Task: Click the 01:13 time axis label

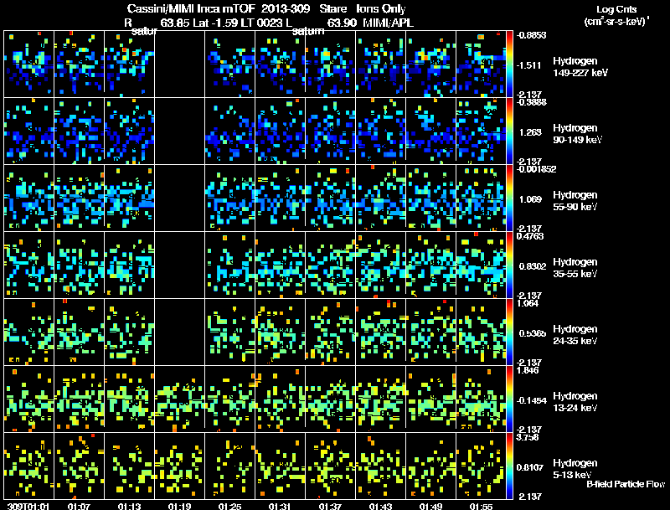Action: 129,506
